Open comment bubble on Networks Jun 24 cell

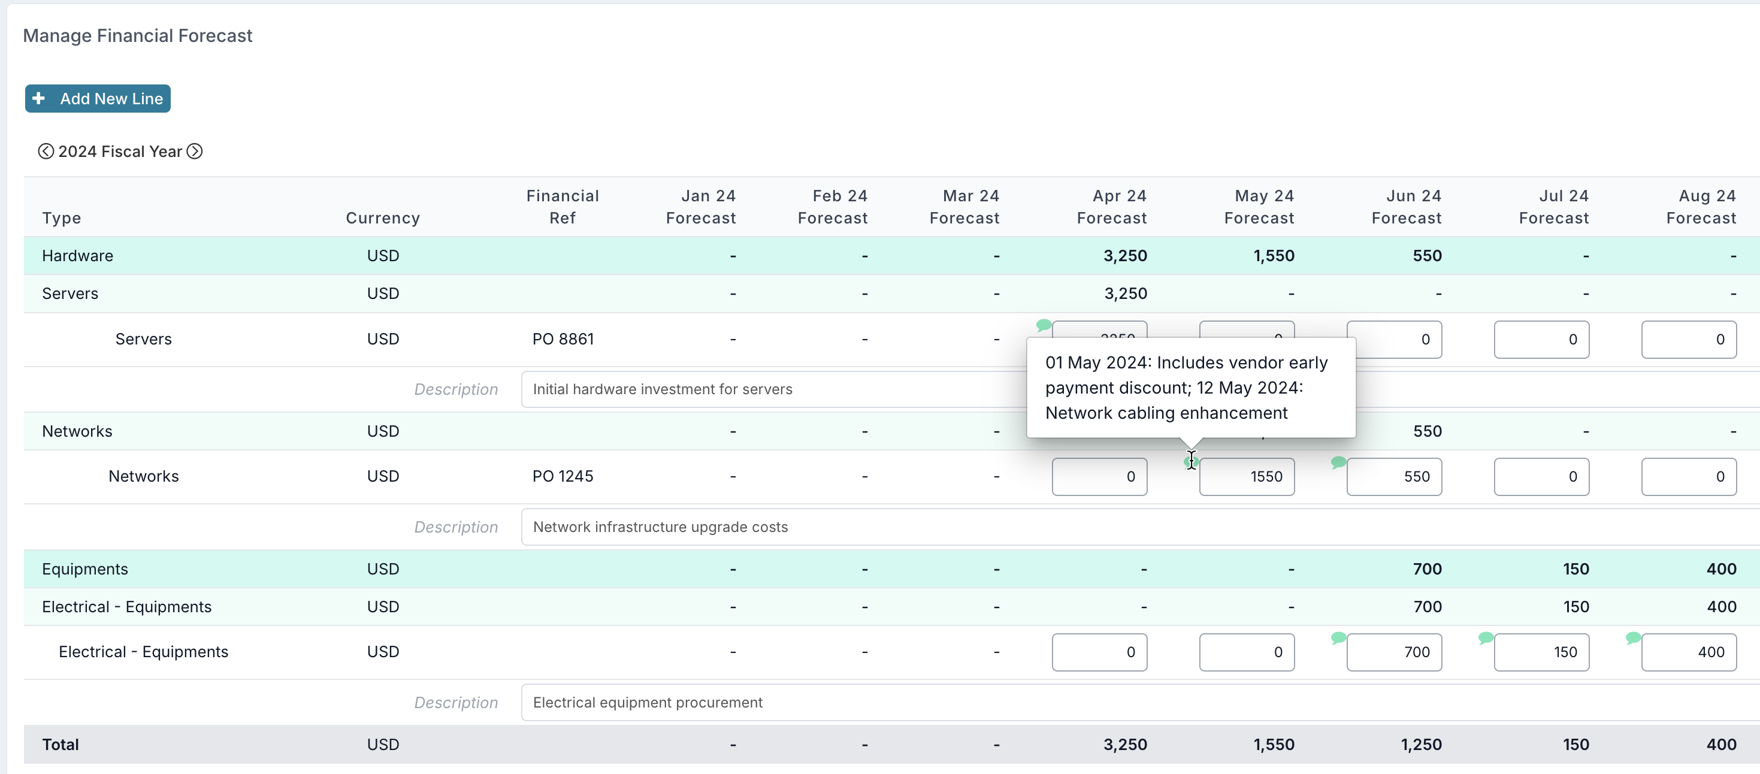click(1339, 462)
